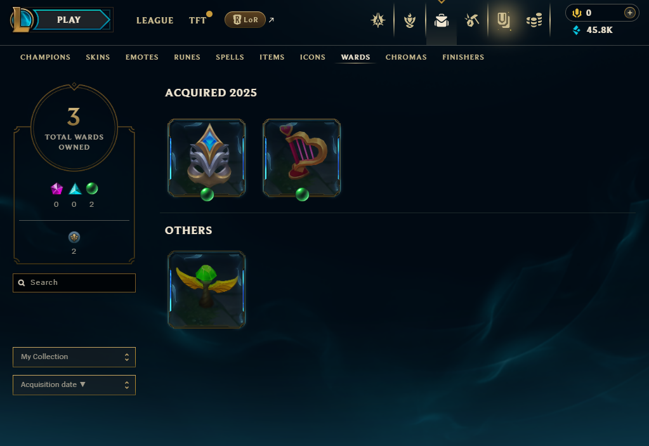
Task: Open the Clash icon in top bar
Action: tap(378, 20)
